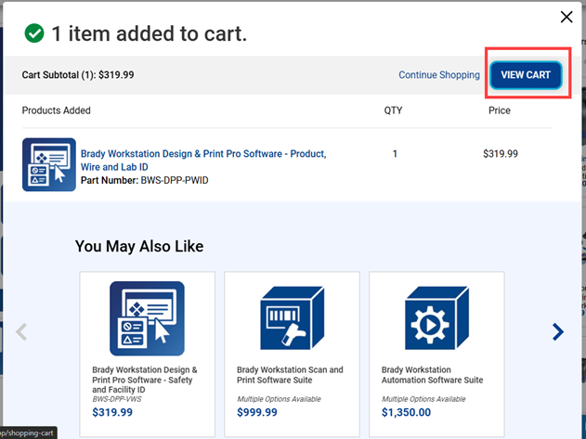
Task: Click the $319.99 price under Safety and Facility ID
Action: [112, 412]
